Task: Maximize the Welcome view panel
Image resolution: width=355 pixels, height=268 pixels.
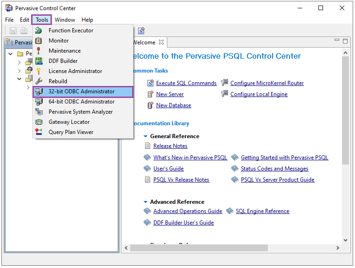Action: 345,41
